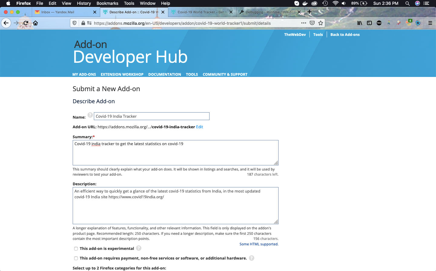Click help icon beside experimental checkbox
The image size is (436, 271).
139,248
